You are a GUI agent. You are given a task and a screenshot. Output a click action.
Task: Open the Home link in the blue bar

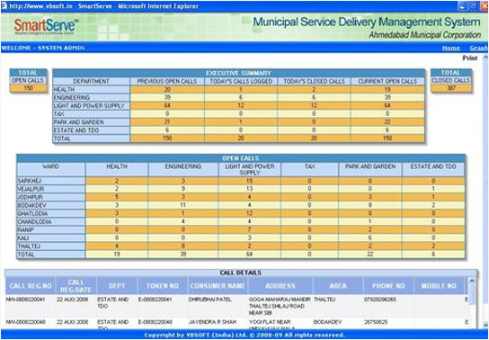[451, 48]
